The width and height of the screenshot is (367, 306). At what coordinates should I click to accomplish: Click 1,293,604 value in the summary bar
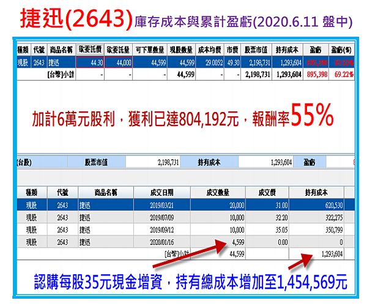coord(281,162)
